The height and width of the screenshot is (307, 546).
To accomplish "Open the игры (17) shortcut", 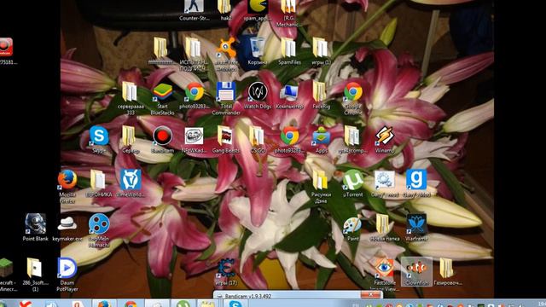I will tap(226, 271).
